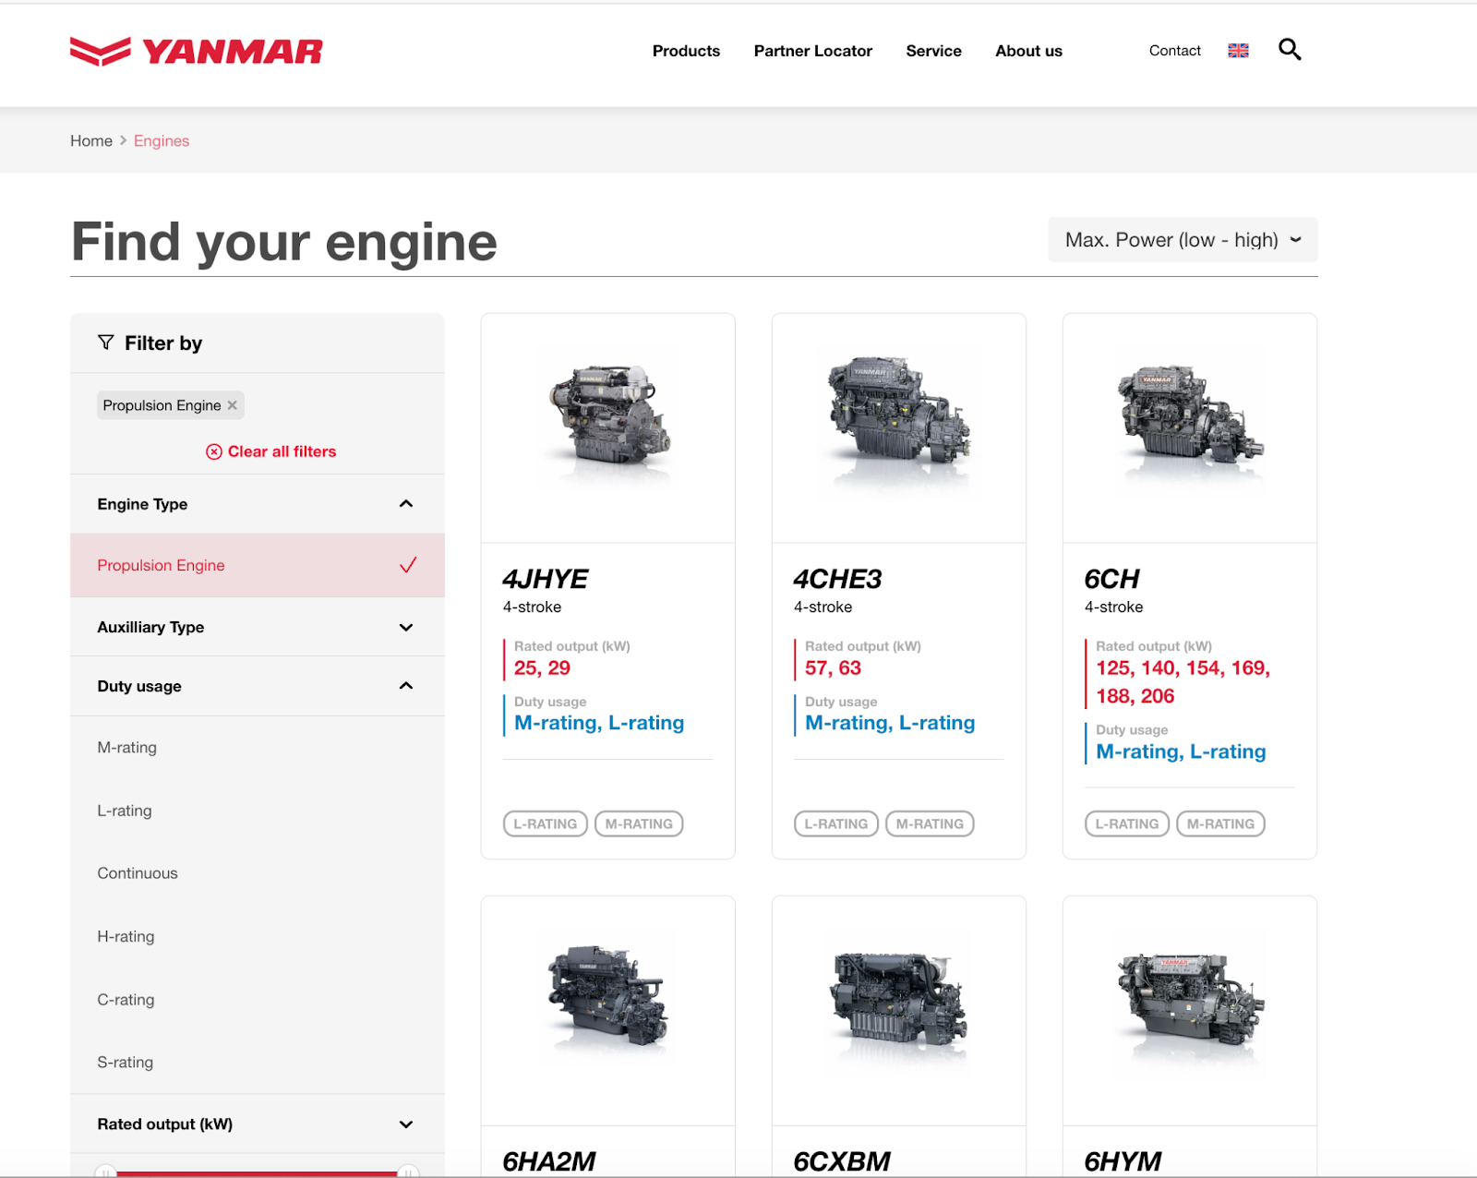Select the M-rating duty filter
The height and width of the screenshot is (1178, 1477).
[127, 748]
